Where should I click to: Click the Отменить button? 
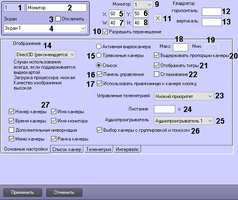click(x=64, y=192)
